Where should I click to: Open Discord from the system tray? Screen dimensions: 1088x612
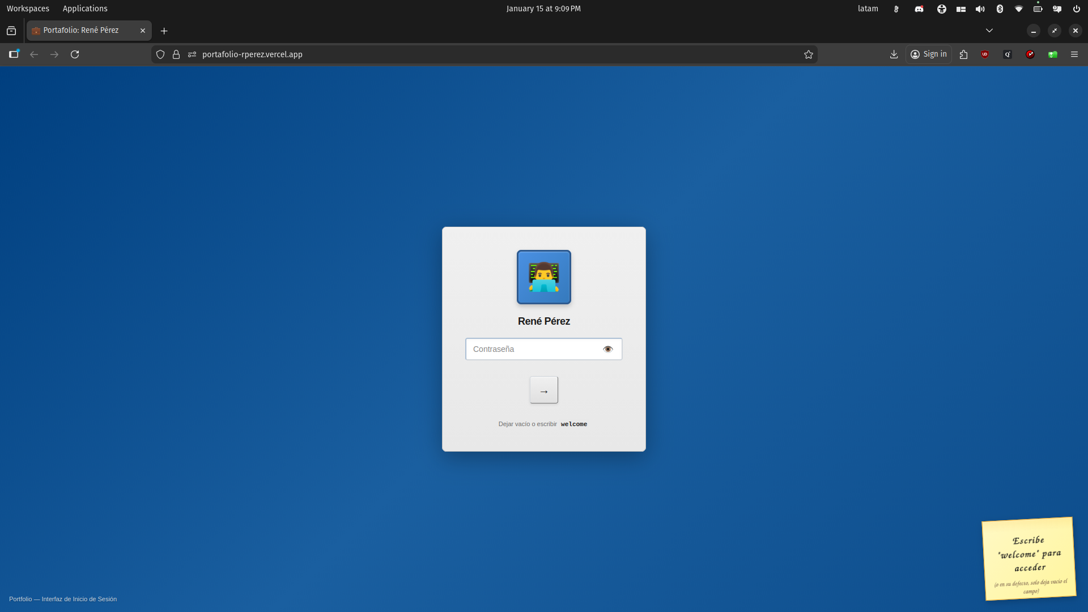[x=919, y=8]
